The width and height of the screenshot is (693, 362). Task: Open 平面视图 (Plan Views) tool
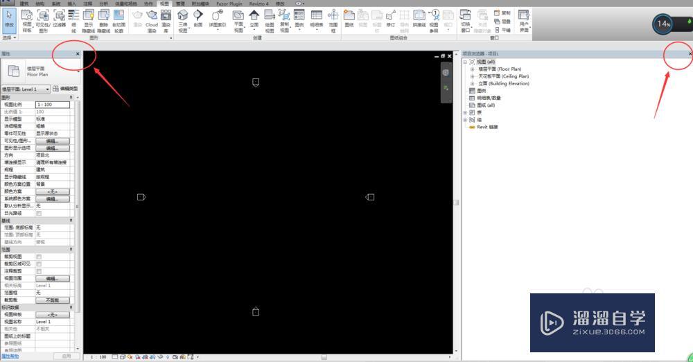(238, 21)
